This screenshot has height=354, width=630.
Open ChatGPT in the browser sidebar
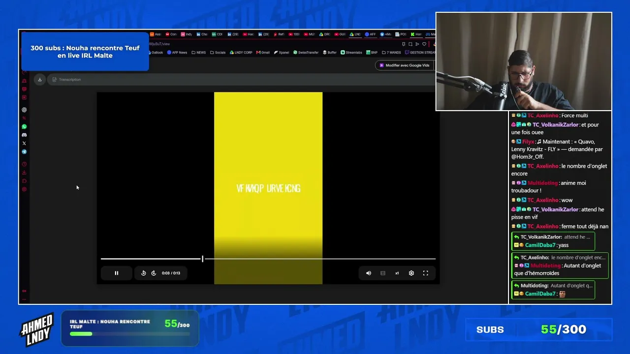point(24,110)
